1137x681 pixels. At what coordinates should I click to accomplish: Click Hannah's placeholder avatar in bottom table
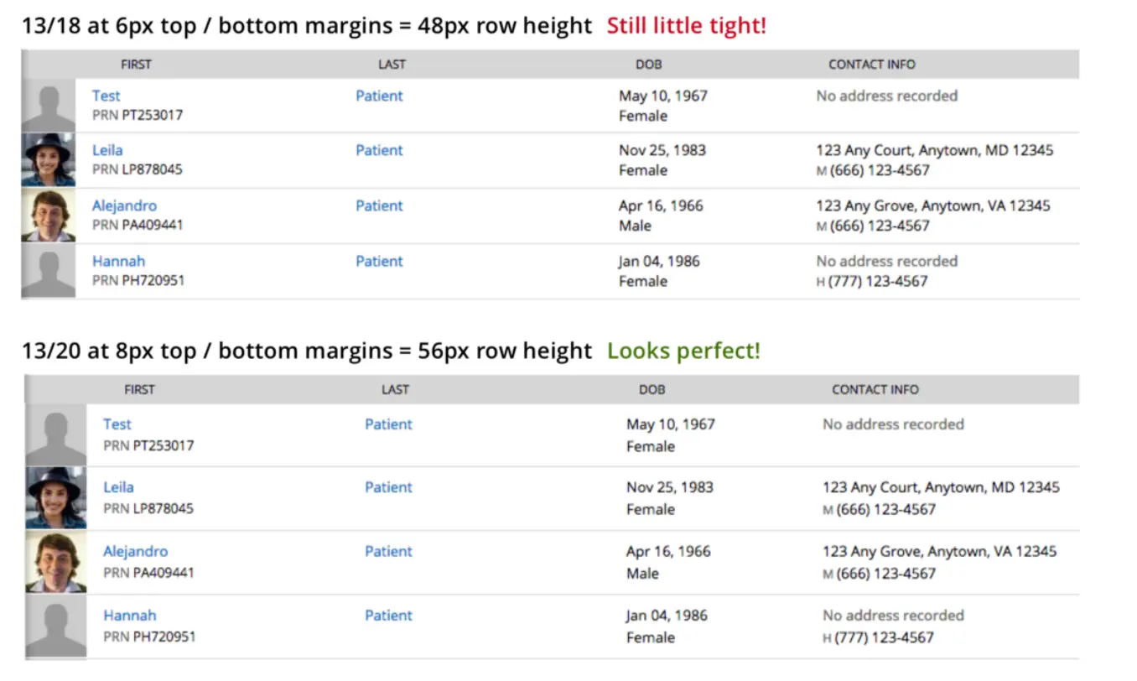click(55, 626)
